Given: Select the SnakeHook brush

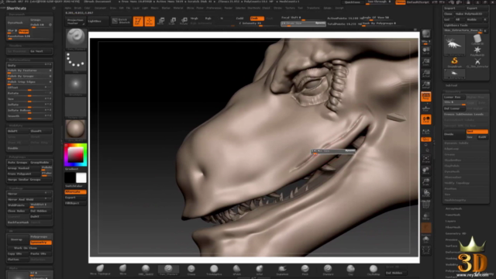Looking at the screenshot, I should [x=282, y=270].
